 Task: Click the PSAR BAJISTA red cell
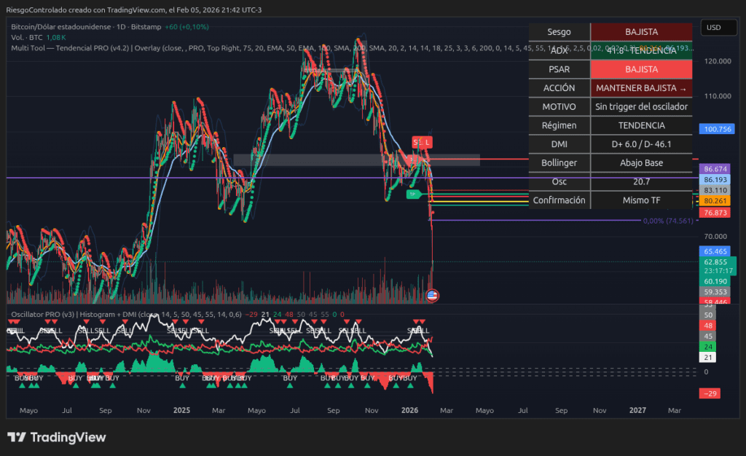(x=640, y=69)
